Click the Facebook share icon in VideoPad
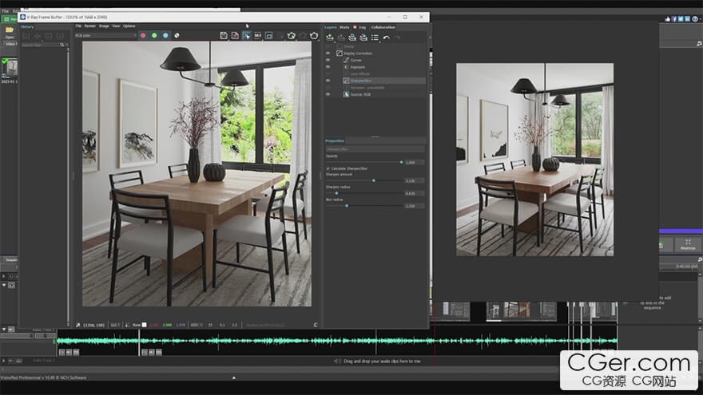 (674, 19)
